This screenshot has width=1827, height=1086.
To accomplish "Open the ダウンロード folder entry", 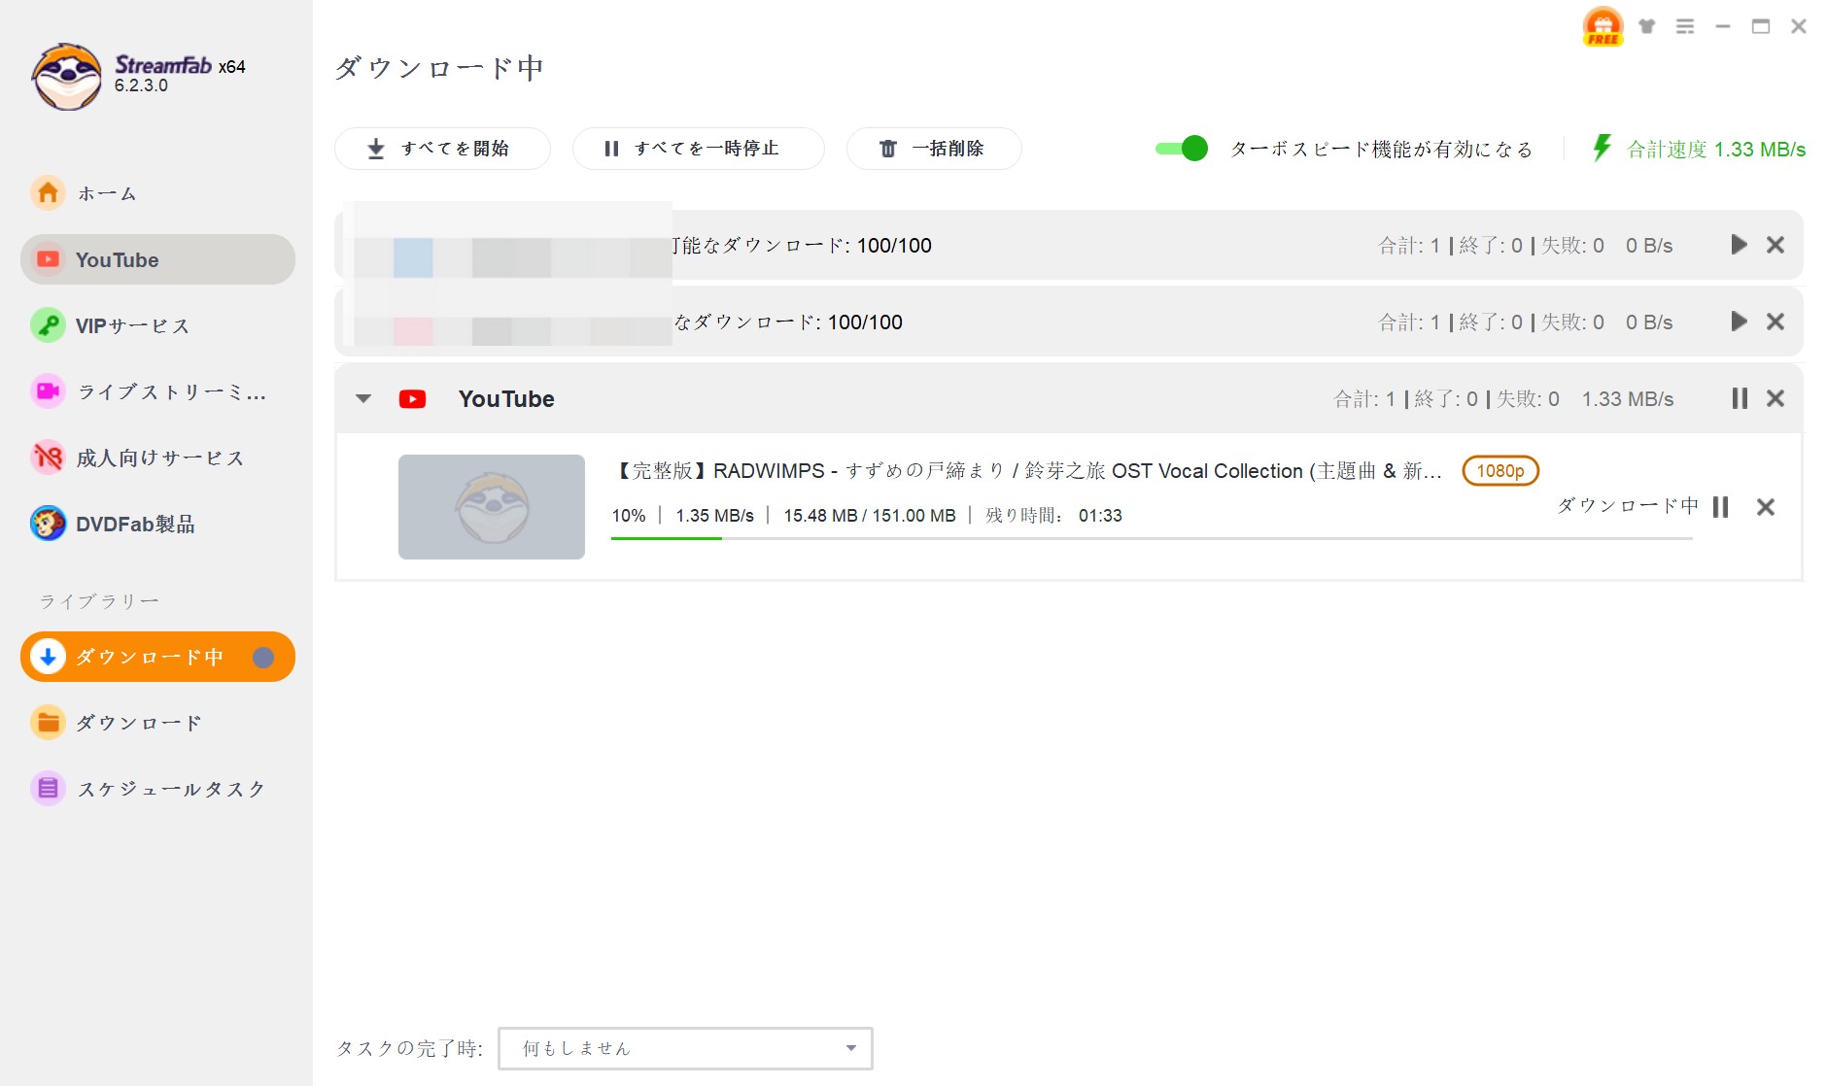I will click(157, 723).
